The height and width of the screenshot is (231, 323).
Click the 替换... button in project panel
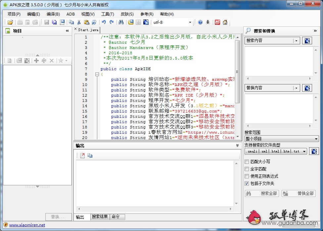[x=58, y=217]
